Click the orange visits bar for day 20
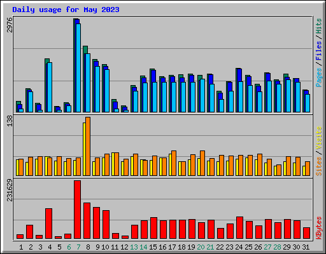The height and width of the screenshot is (254, 326). click(202, 163)
